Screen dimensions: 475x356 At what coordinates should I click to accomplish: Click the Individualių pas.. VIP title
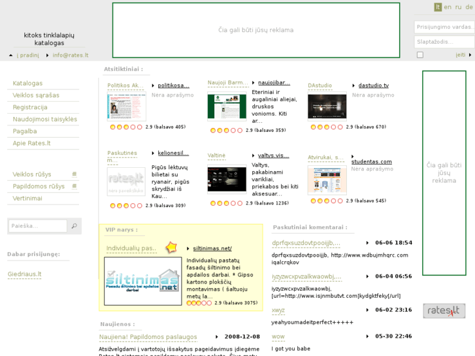pyautogui.click(x=131, y=248)
